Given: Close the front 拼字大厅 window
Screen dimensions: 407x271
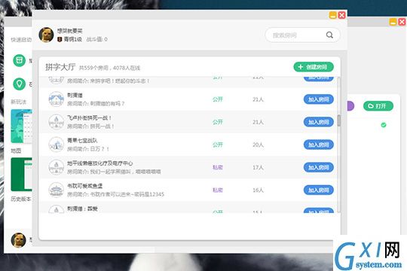Looking at the screenshot, I should pyautogui.click(x=342, y=15).
